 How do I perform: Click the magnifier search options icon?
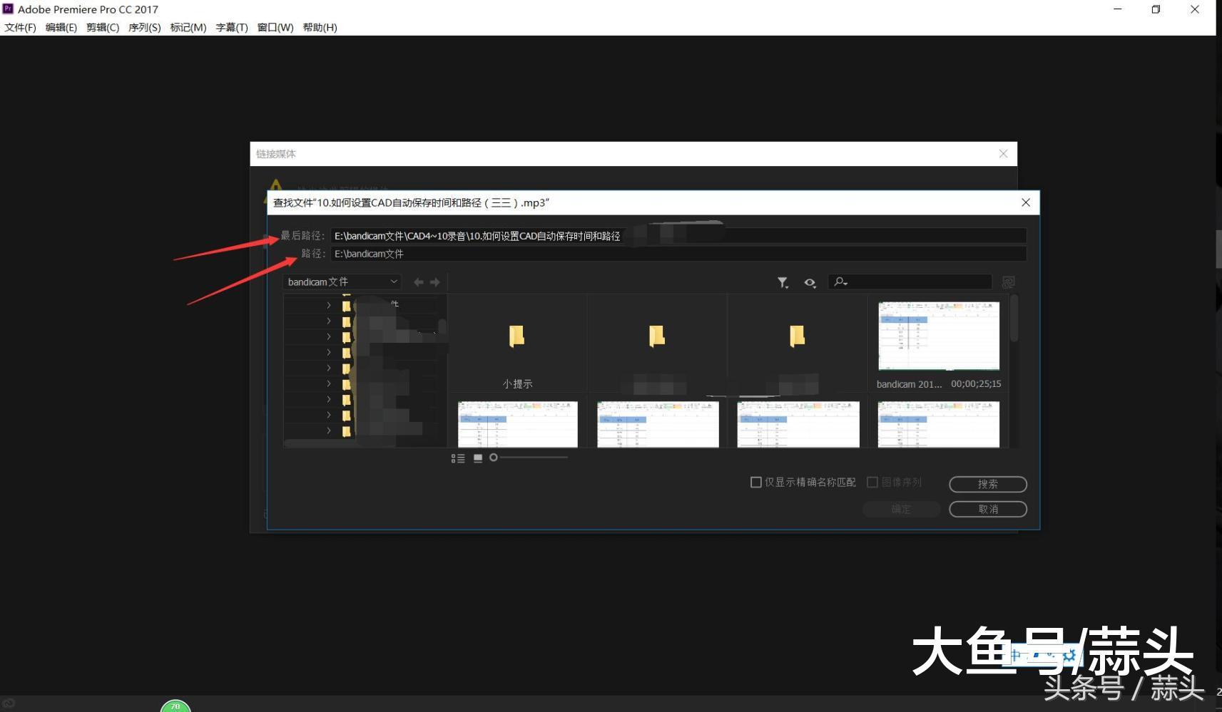841,282
